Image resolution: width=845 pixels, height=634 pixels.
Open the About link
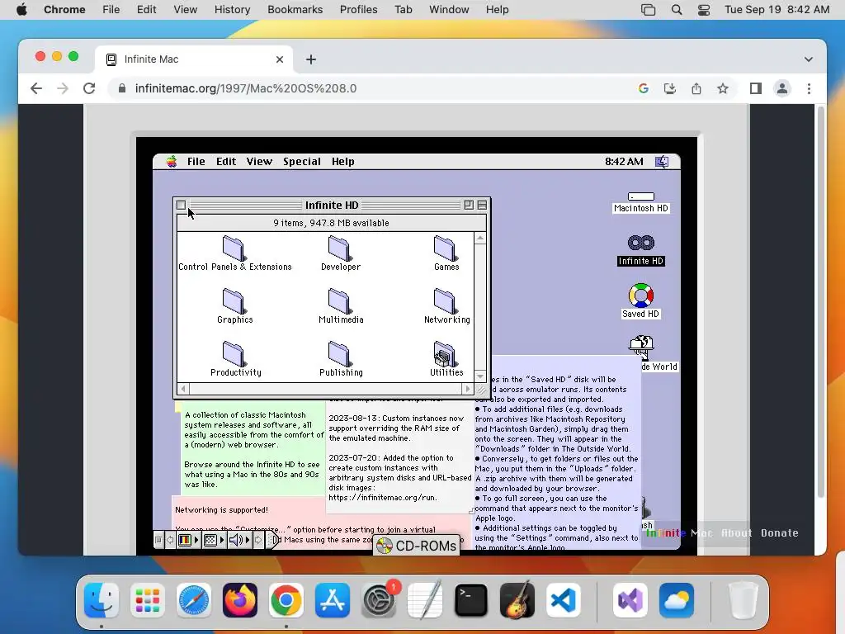[x=736, y=533]
